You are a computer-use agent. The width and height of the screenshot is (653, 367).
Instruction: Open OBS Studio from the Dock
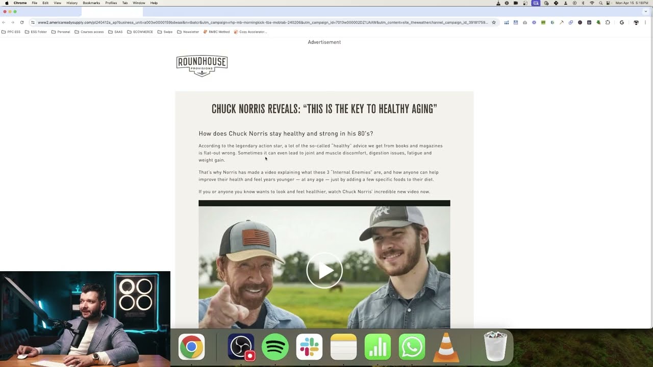pyautogui.click(x=241, y=347)
